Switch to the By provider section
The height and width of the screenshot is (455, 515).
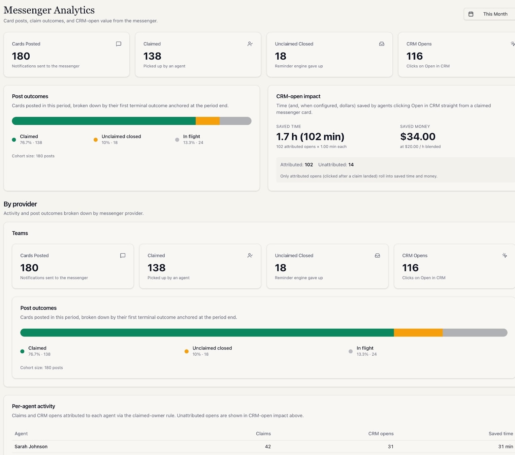point(20,204)
